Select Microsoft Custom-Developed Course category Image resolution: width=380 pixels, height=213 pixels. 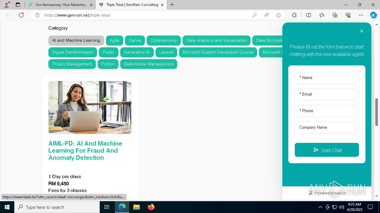[x=218, y=52]
